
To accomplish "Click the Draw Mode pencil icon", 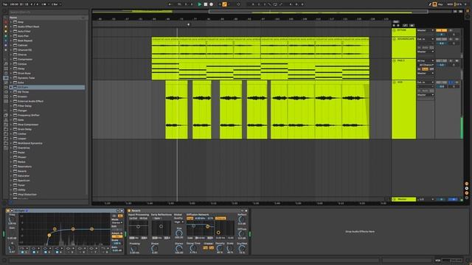I will click(430, 4).
